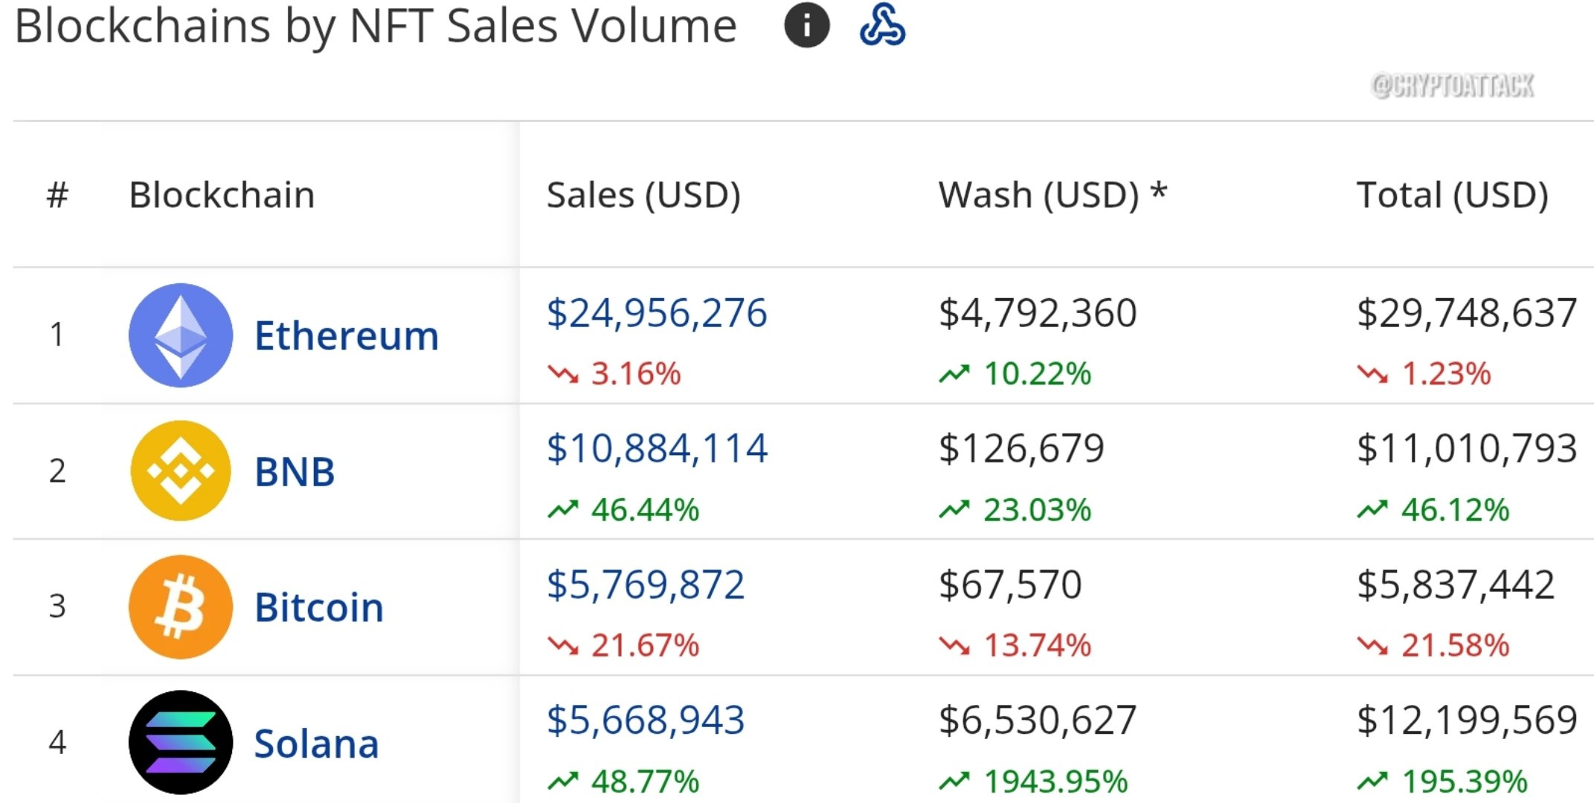Click Bitcoin sales value $5,769,872
The height and width of the screenshot is (803, 1594).
pos(646,584)
